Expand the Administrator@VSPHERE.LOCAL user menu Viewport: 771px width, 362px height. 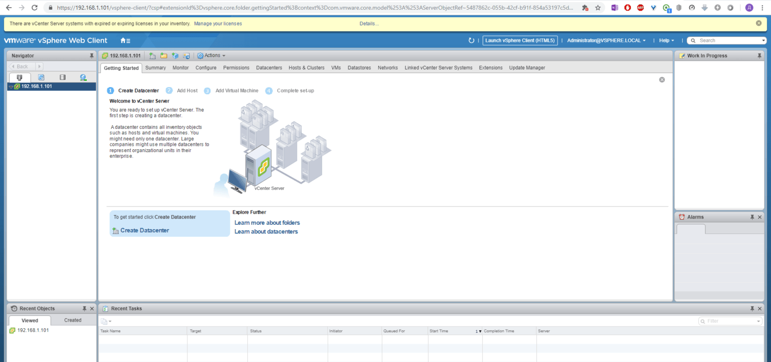pos(606,40)
